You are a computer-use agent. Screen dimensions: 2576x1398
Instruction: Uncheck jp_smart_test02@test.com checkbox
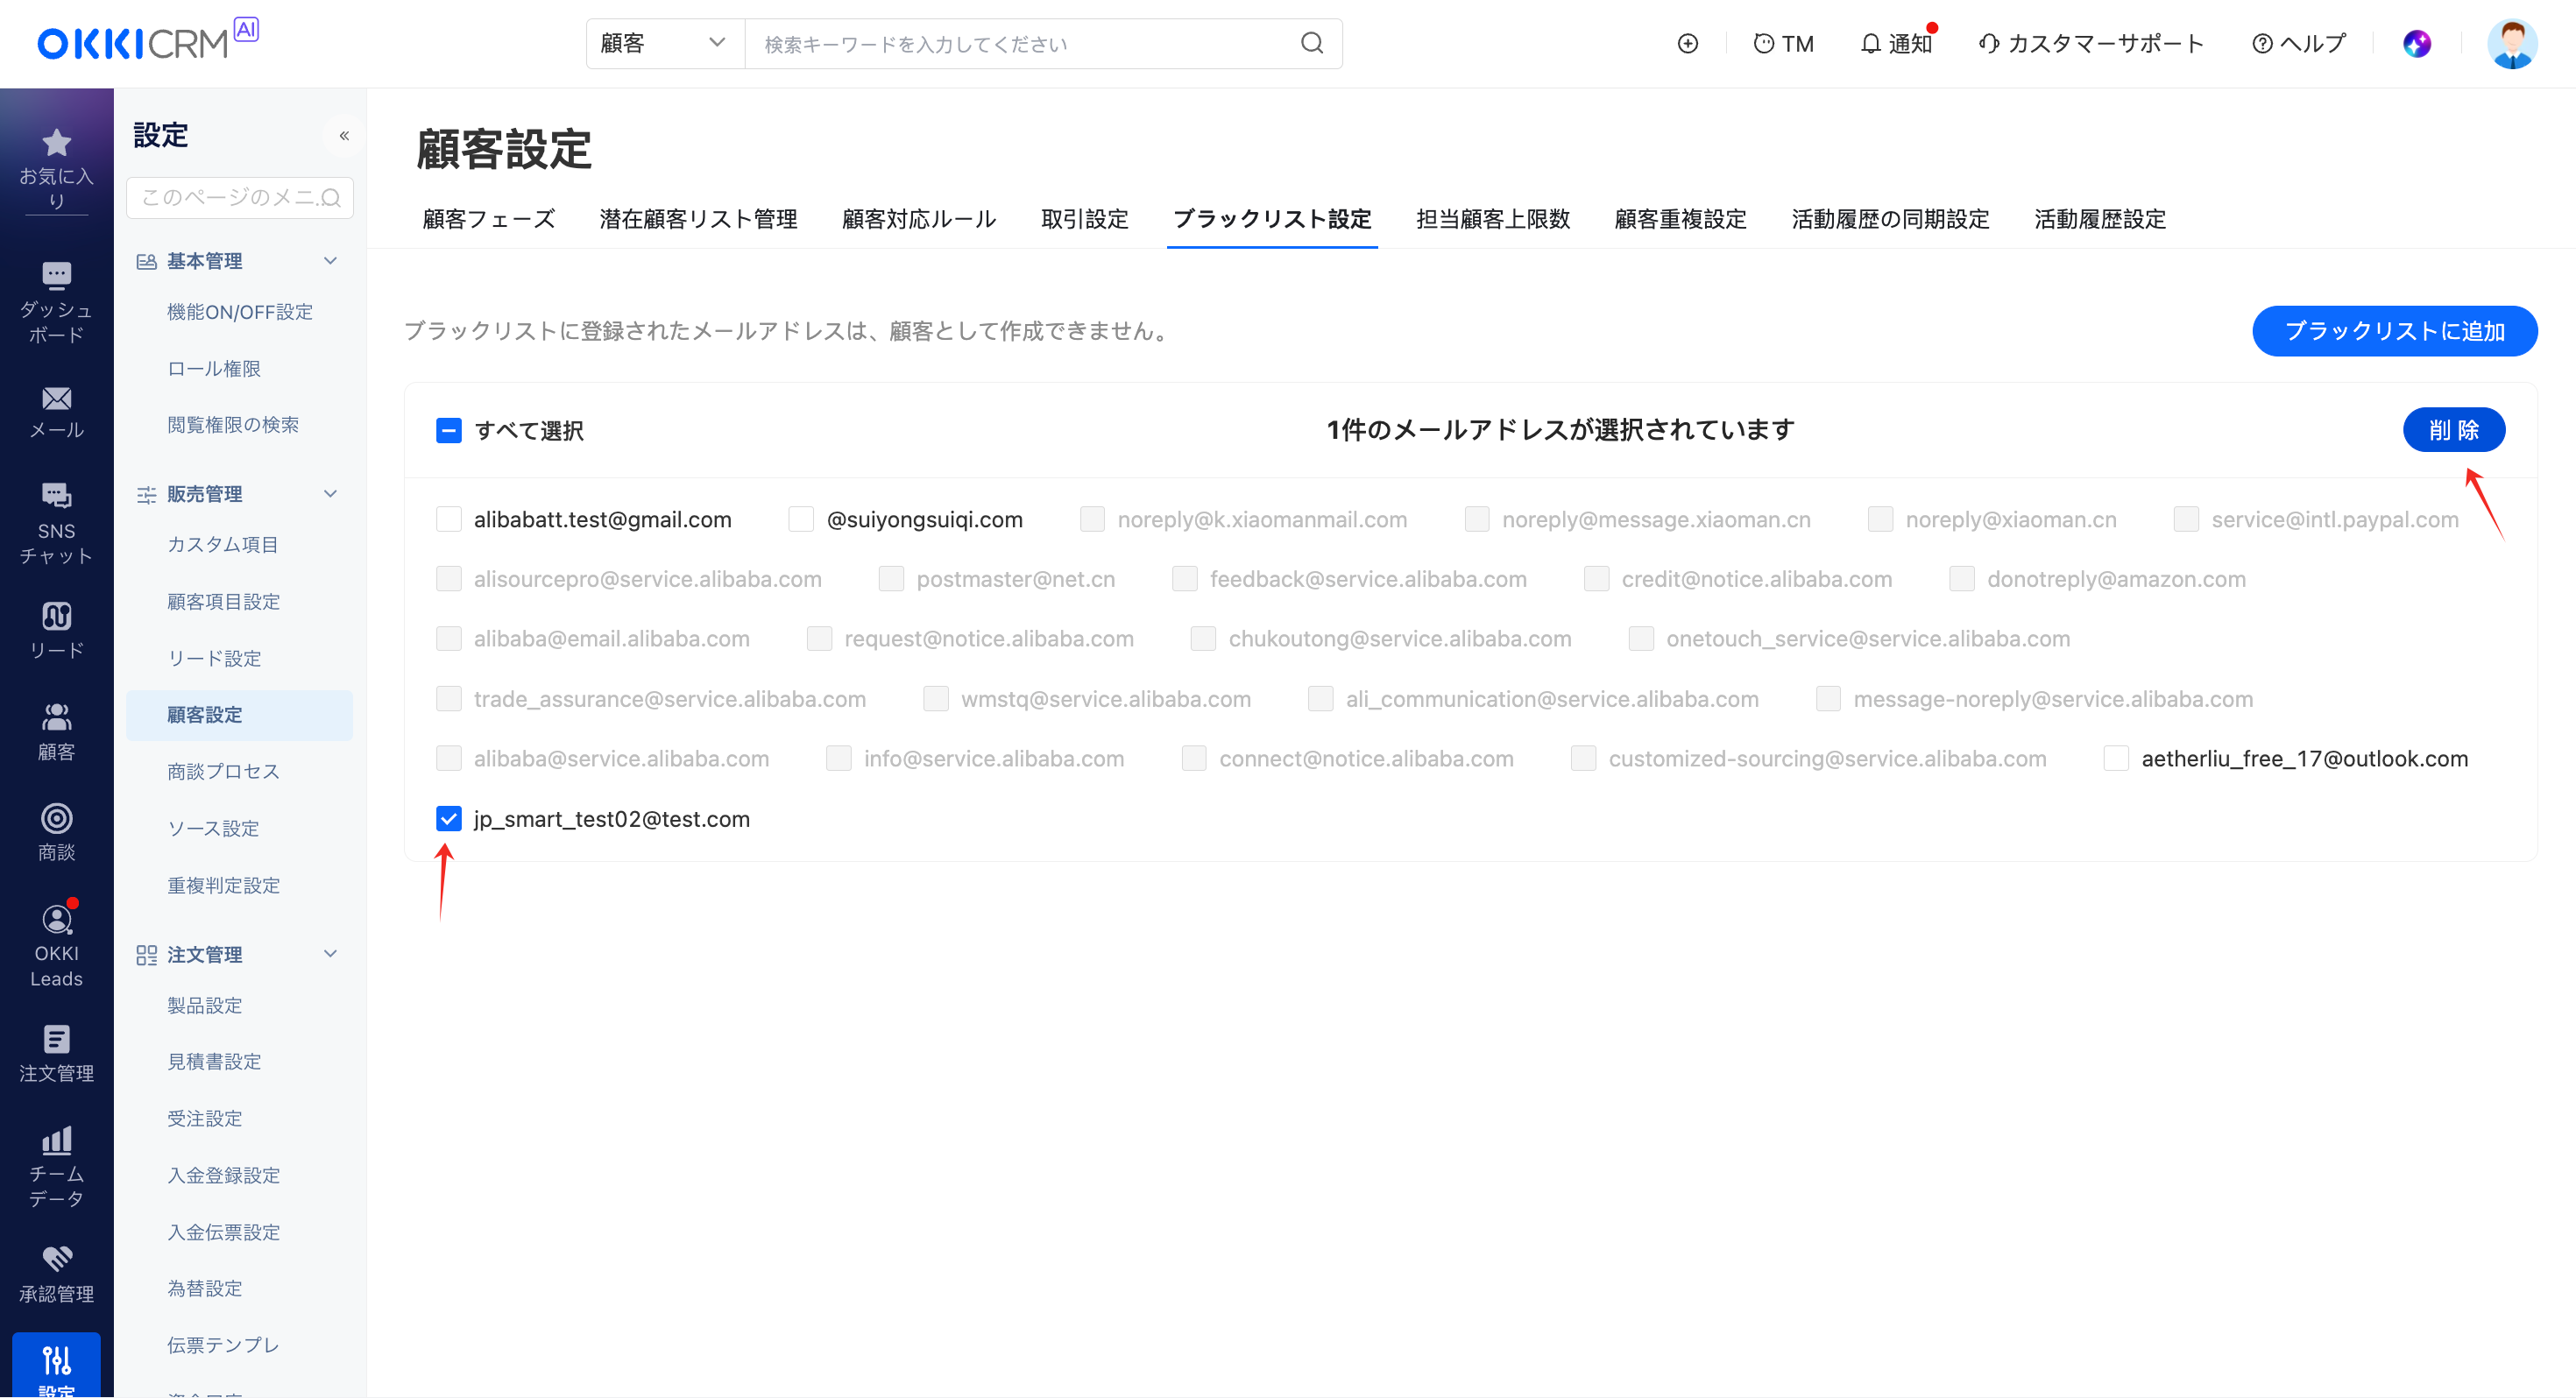coord(449,819)
